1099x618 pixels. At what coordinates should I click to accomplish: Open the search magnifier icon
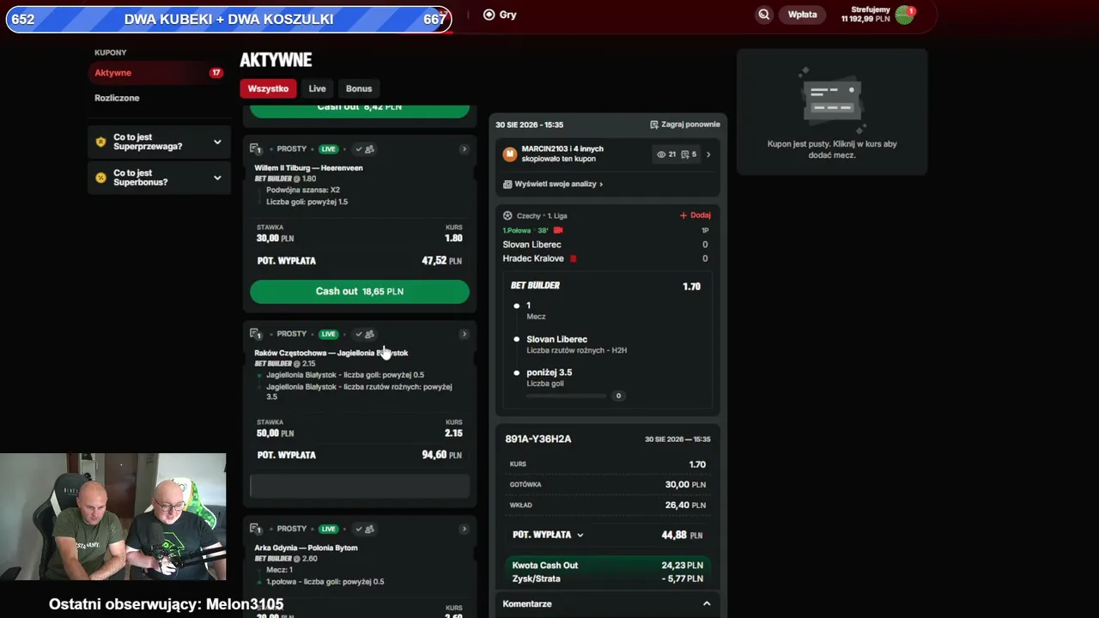763,15
